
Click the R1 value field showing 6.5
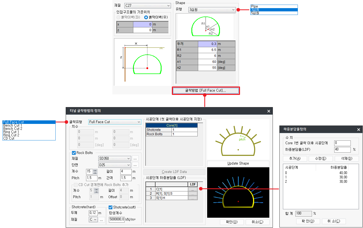click(x=207, y=50)
